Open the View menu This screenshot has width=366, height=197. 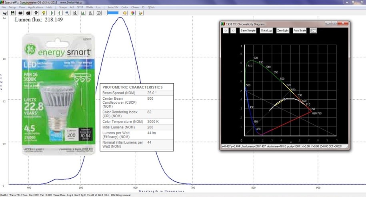(x=22, y=7)
